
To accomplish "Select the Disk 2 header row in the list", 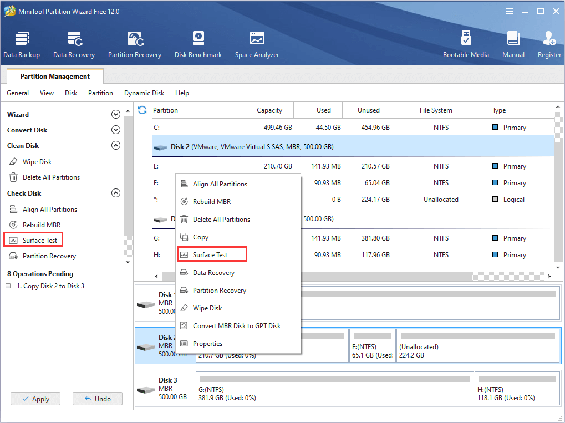I will tap(353, 146).
